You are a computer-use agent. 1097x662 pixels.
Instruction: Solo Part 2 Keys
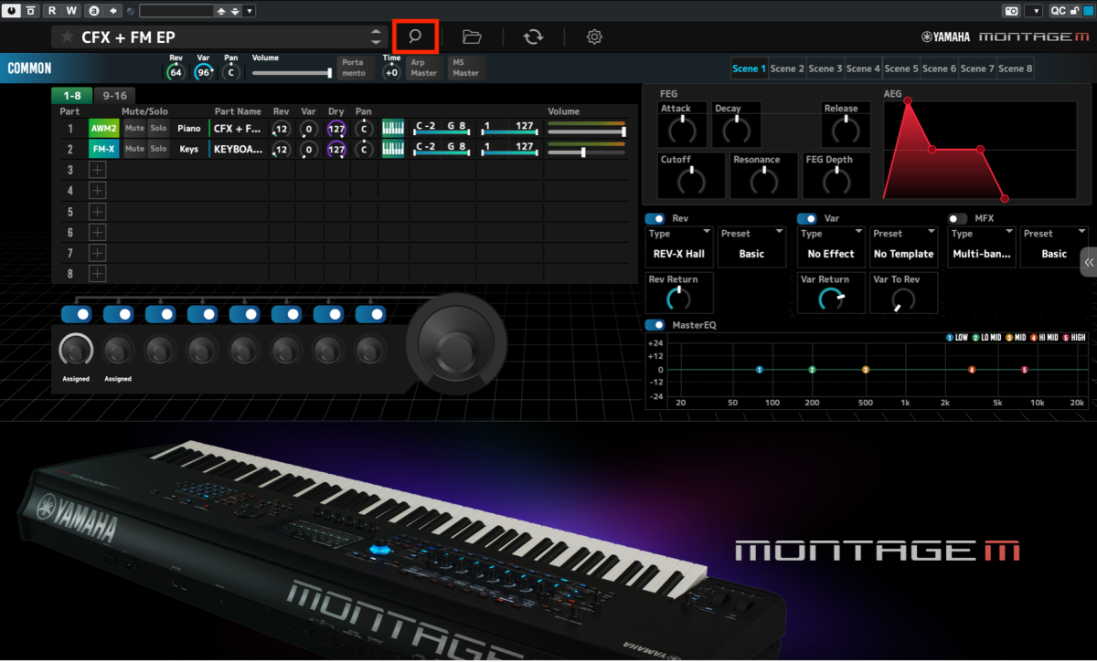(x=158, y=149)
